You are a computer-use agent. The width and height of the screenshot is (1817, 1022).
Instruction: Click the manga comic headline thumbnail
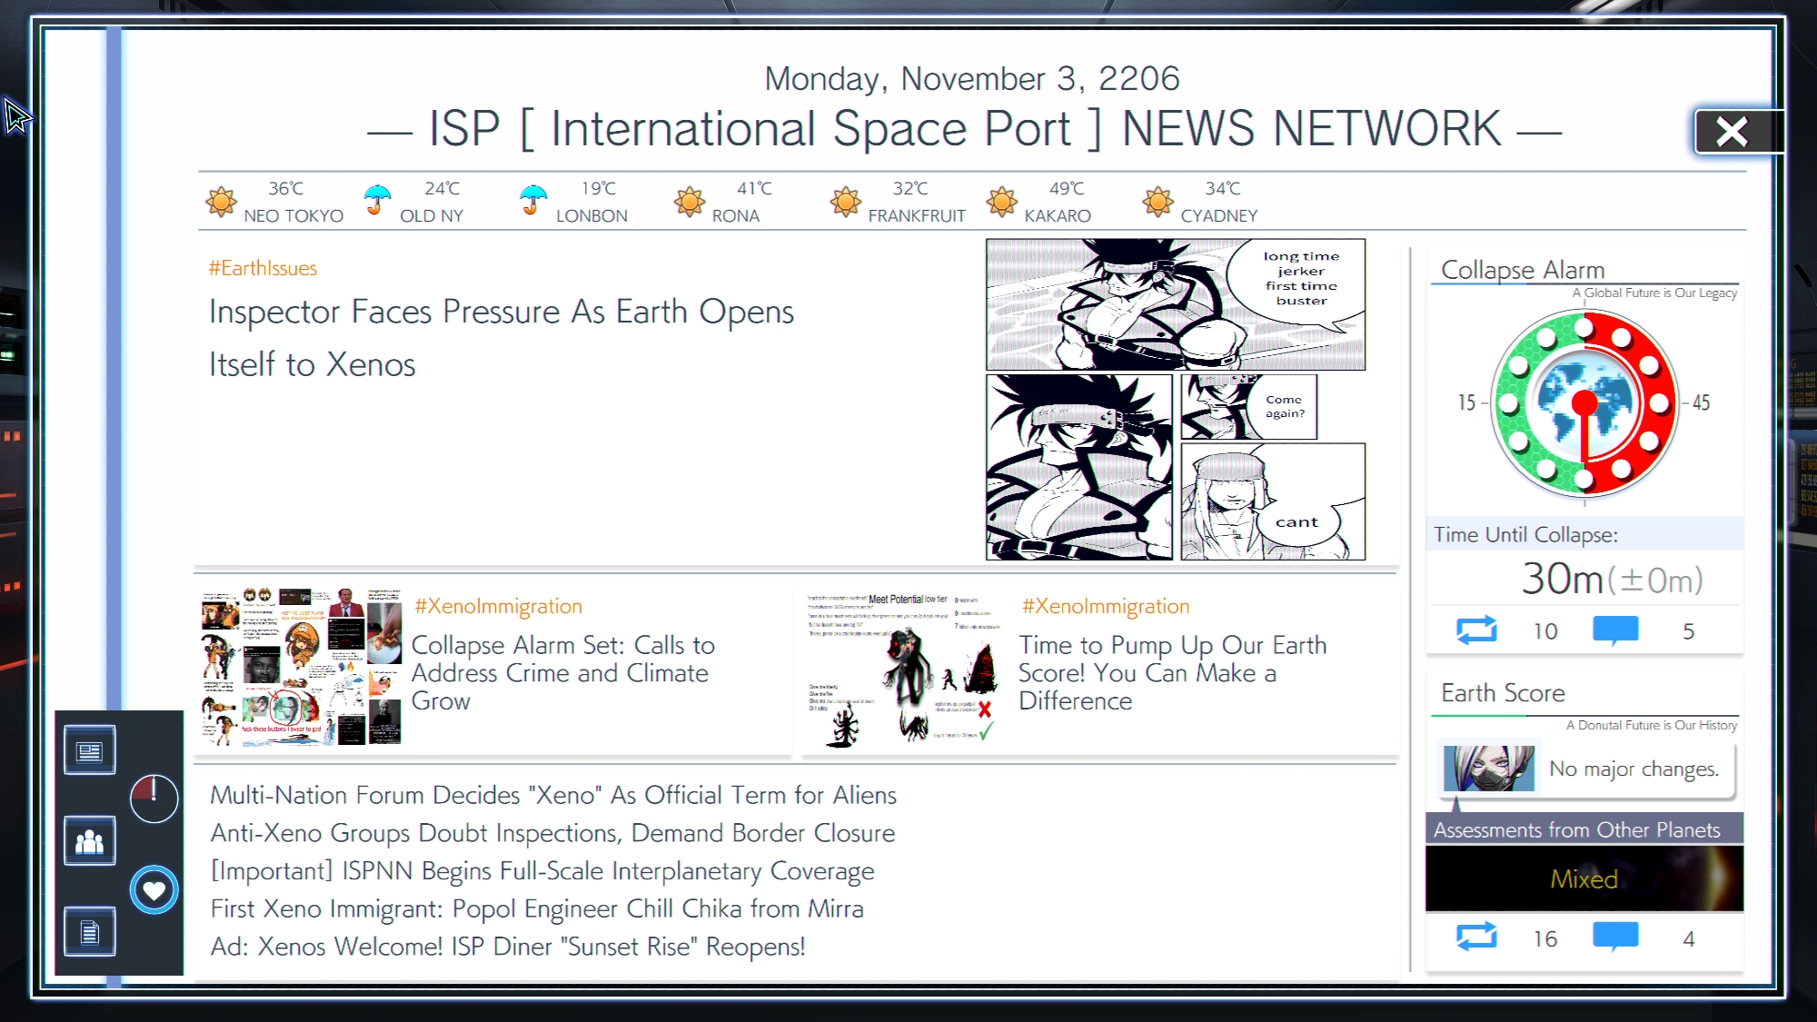pyautogui.click(x=1175, y=399)
